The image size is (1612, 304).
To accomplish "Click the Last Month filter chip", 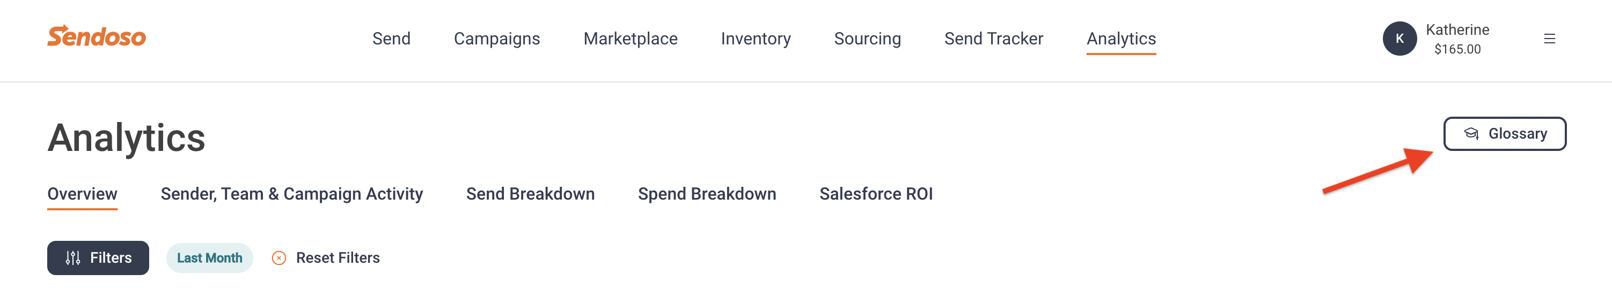I will click(210, 258).
